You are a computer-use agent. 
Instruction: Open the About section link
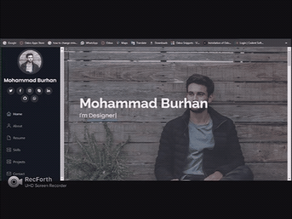[15, 126]
